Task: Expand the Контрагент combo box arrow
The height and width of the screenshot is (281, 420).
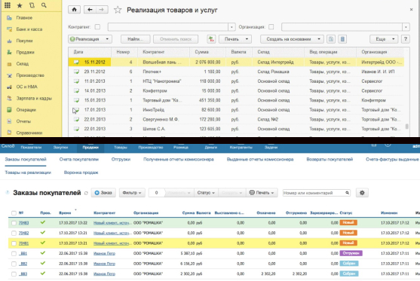Action: [x=231, y=27]
